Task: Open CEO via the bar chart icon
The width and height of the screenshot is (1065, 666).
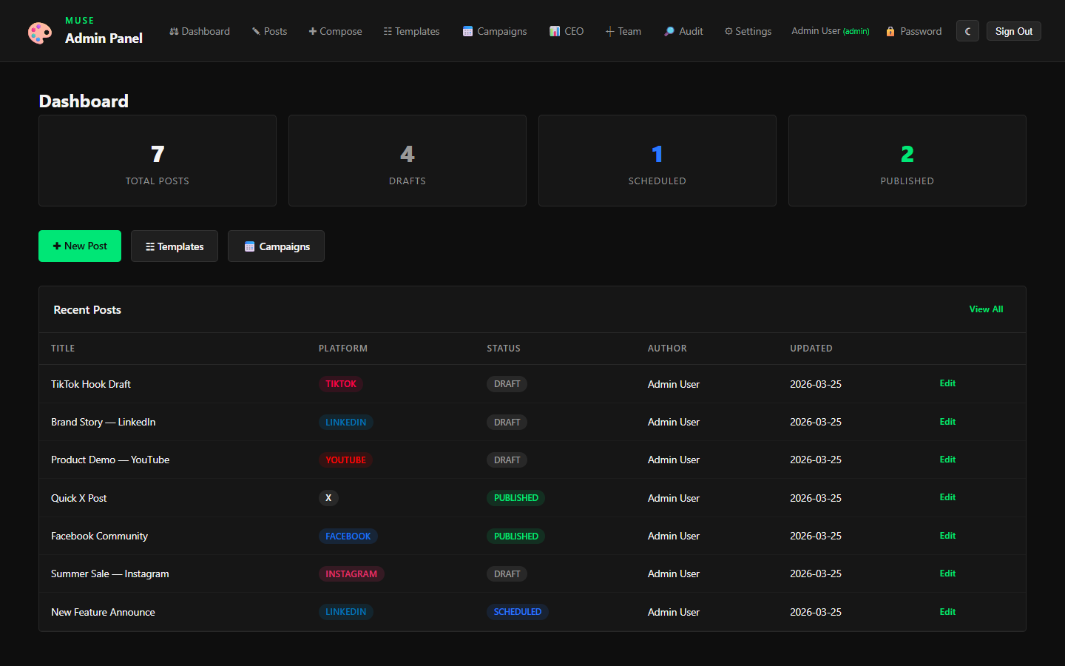Action: click(x=555, y=31)
